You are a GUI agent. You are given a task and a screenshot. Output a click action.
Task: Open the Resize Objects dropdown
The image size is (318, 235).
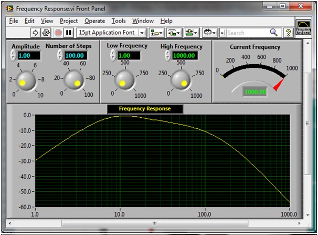click(x=192, y=33)
